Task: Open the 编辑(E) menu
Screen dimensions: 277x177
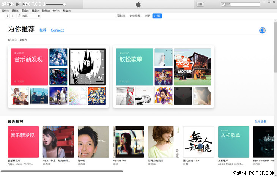Action: click(x=16, y=11)
